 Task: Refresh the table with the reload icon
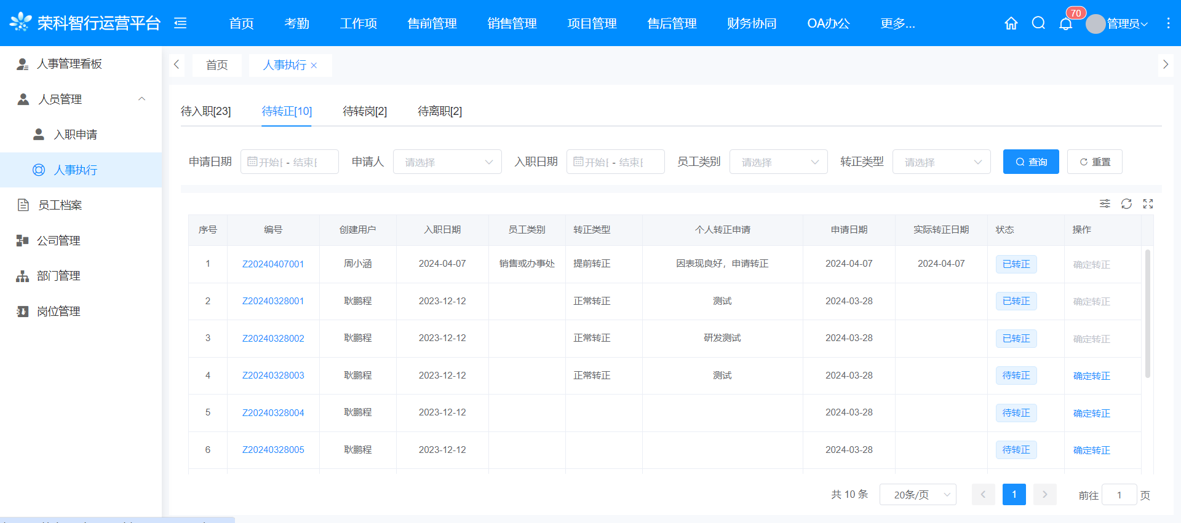1126,204
